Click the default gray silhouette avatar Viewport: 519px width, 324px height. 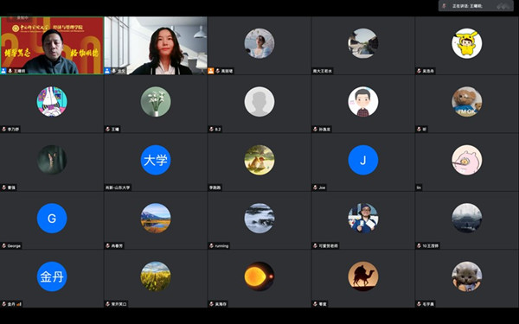click(x=259, y=101)
